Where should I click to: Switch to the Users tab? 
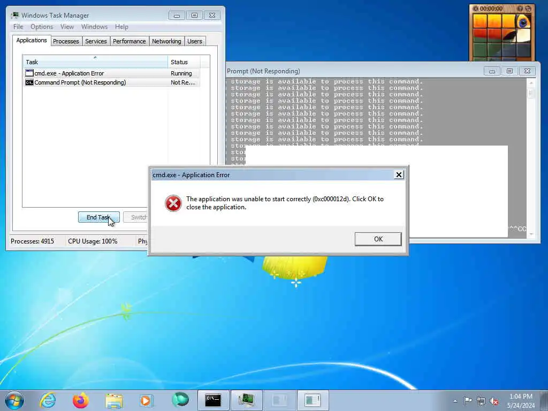195,41
